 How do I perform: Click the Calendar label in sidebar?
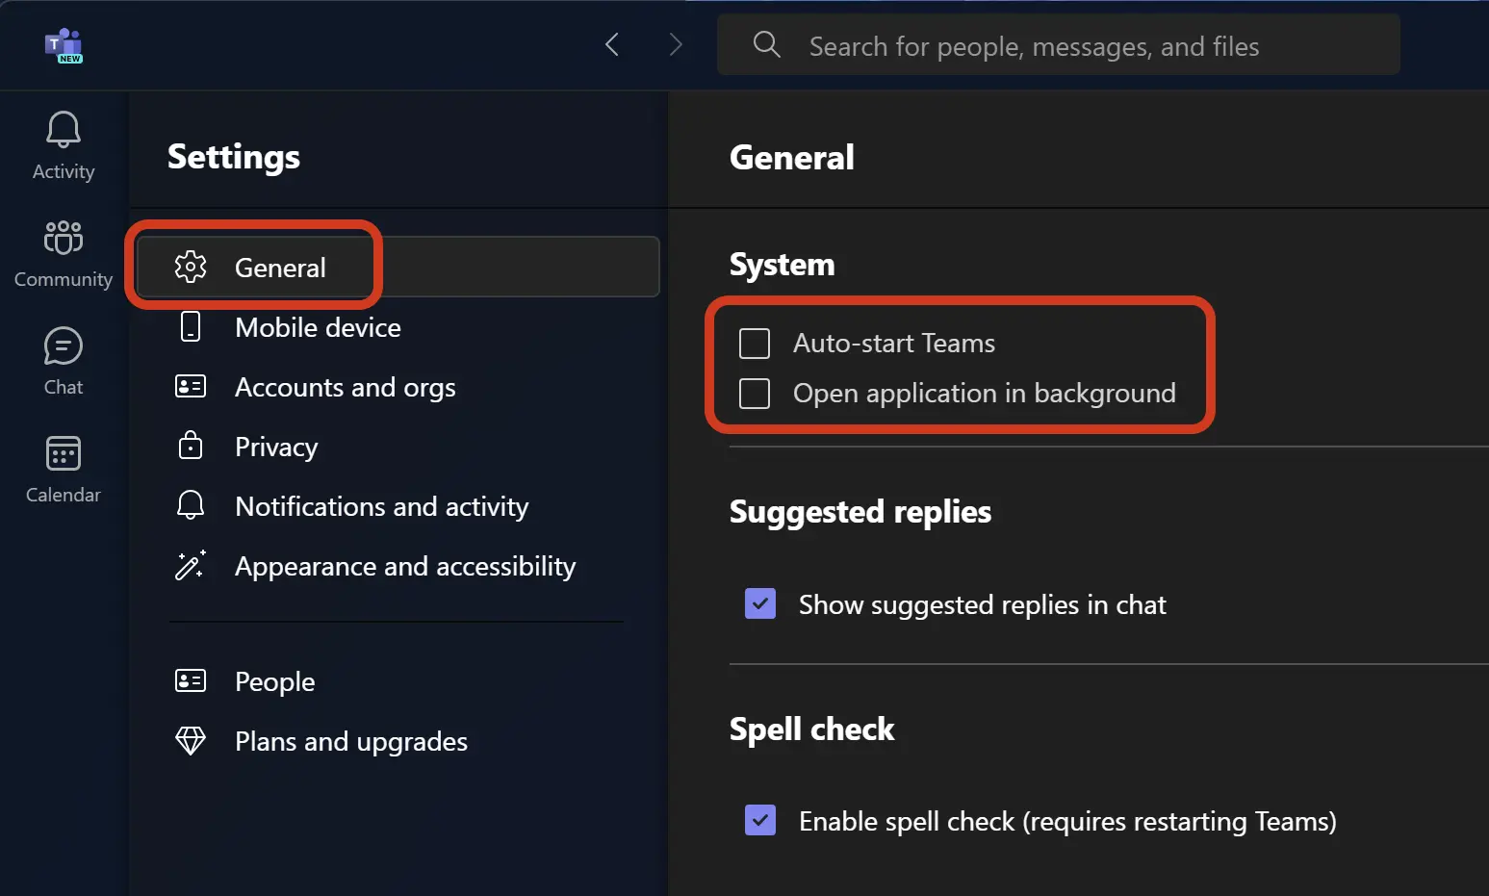(64, 495)
